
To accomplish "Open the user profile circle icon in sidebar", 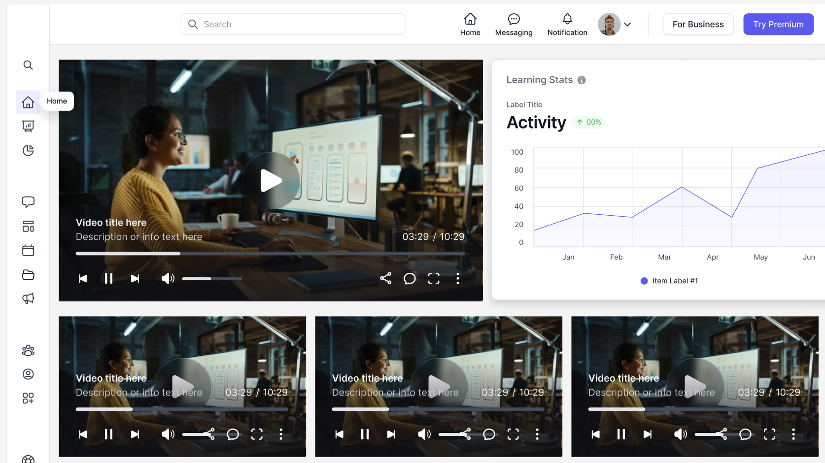I will 28,374.
